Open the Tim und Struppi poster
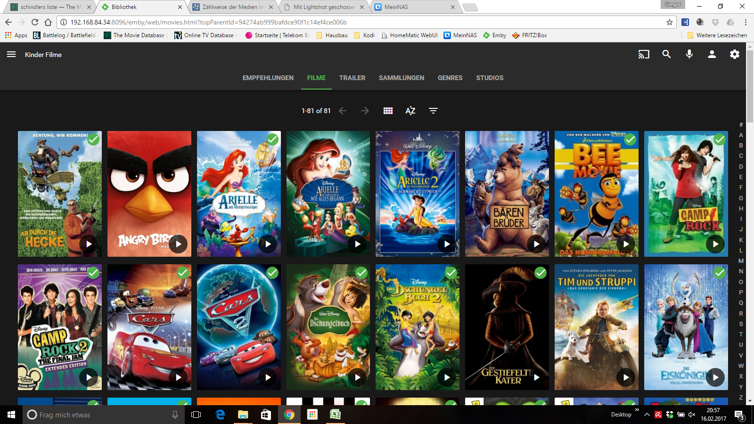 (597, 327)
